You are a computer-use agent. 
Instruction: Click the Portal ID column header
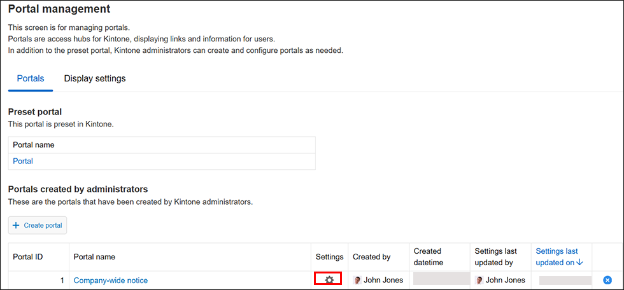pyautogui.click(x=28, y=257)
